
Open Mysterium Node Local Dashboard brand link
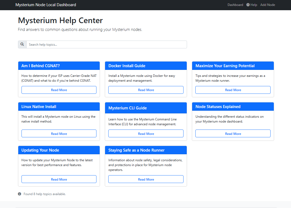tap(46, 5)
